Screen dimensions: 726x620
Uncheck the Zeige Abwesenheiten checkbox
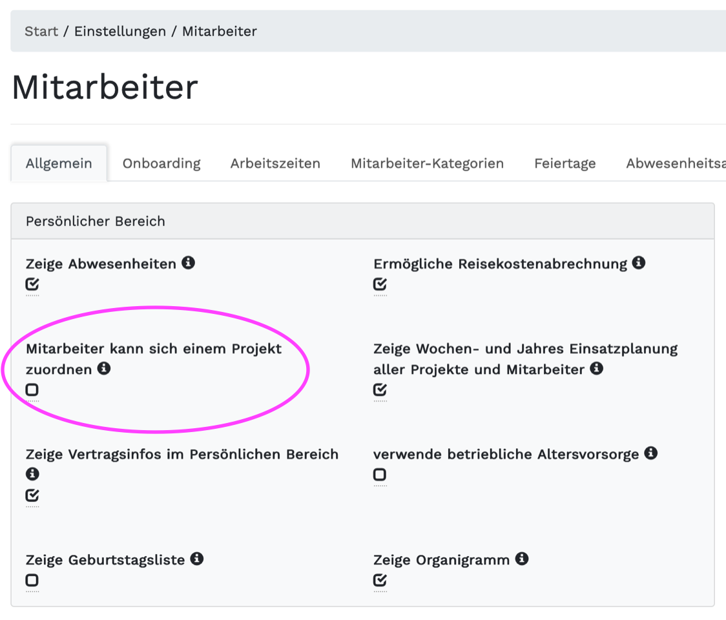pos(32,284)
